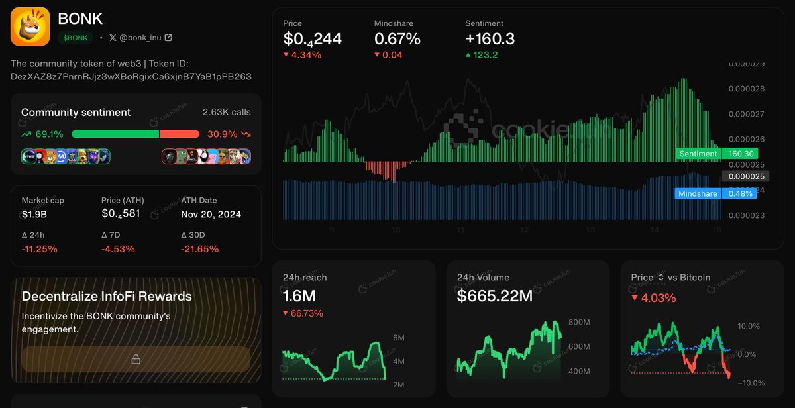Click date 14 on the chart time axis
Screen dimensions: 795x408
654,230
